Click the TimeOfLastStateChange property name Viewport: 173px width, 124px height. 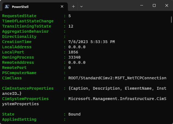[x=28, y=21]
